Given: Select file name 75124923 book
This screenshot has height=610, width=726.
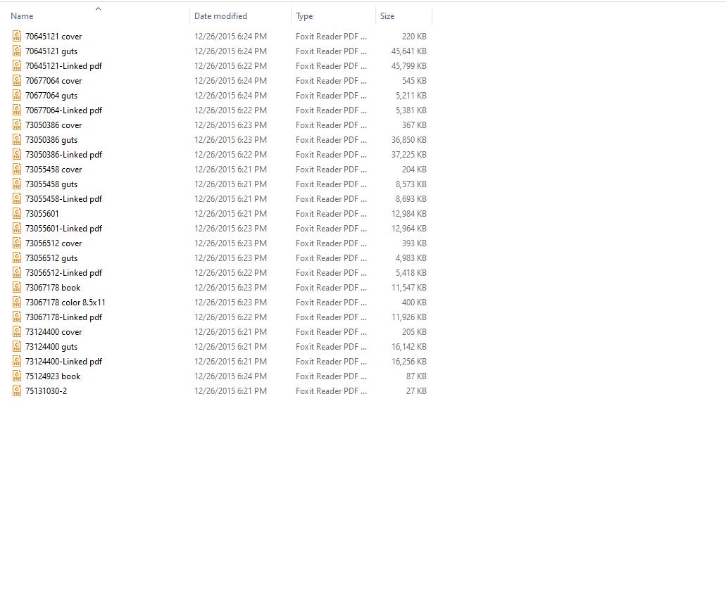Looking at the screenshot, I should tap(53, 377).
